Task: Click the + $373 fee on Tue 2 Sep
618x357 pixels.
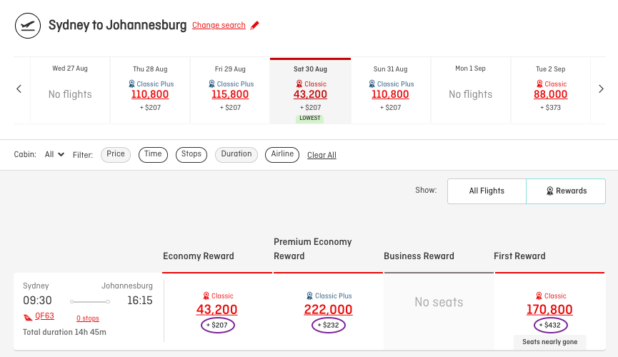Action: (551, 108)
